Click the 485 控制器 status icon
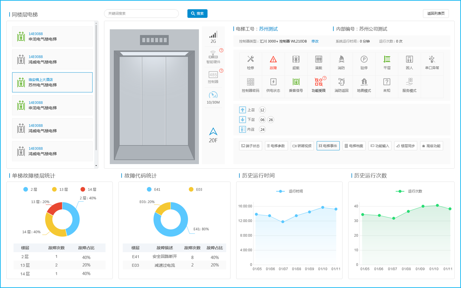The image size is (461, 288). [x=213, y=75]
